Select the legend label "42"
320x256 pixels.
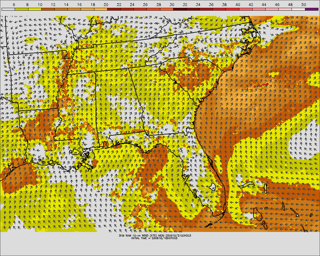251,4
